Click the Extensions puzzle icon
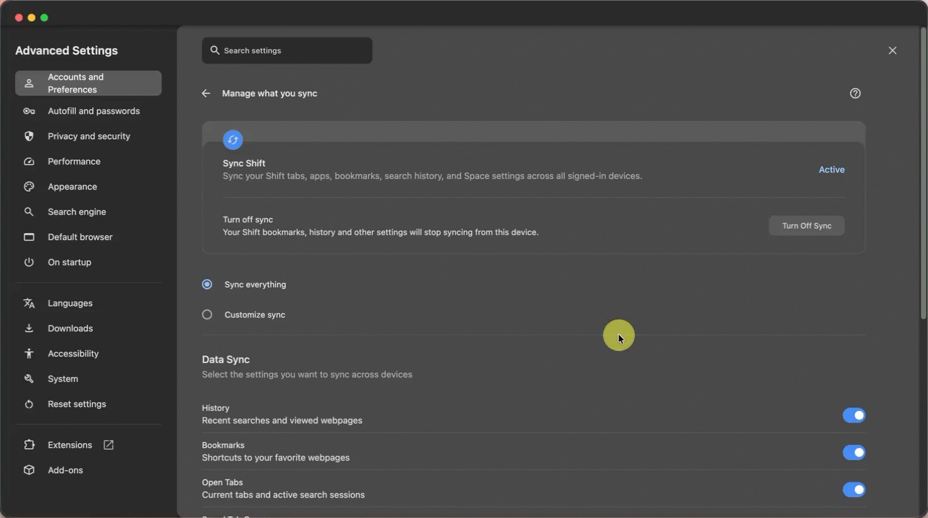This screenshot has width=928, height=518. tap(29, 445)
